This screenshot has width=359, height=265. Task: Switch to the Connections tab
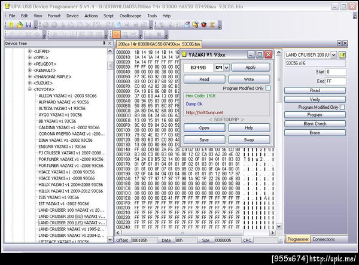click(x=324, y=239)
